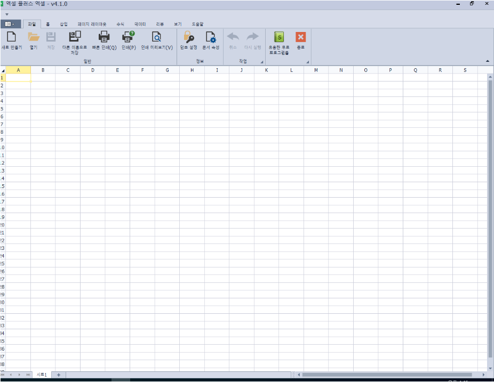Click cell A1
494x382 pixels.
pyautogui.click(x=18, y=78)
